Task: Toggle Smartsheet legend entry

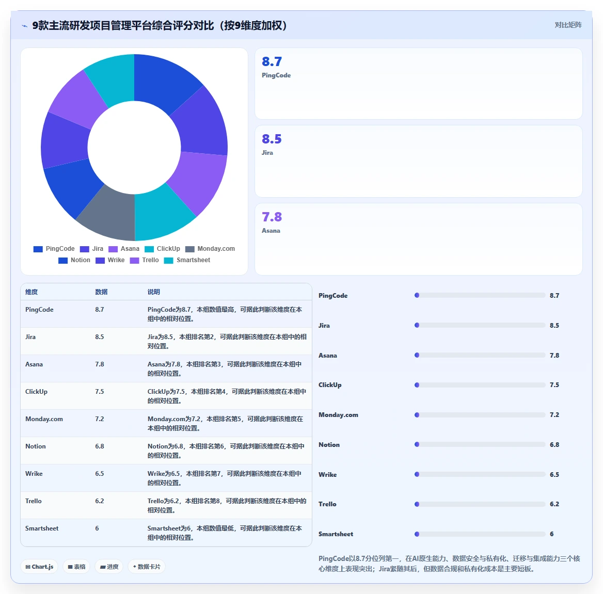Action: (x=187, y=260)
